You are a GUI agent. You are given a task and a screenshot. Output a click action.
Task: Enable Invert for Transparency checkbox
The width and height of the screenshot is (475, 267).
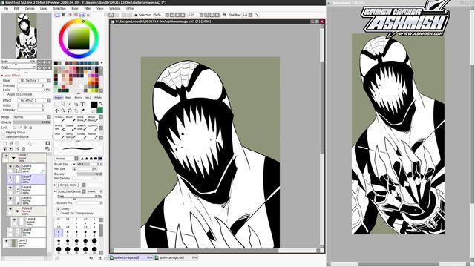coord(59,214)
